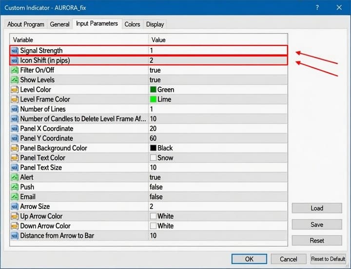The image size is (351, 269).
Task: Click the Reset button
Action: (317, 241)
